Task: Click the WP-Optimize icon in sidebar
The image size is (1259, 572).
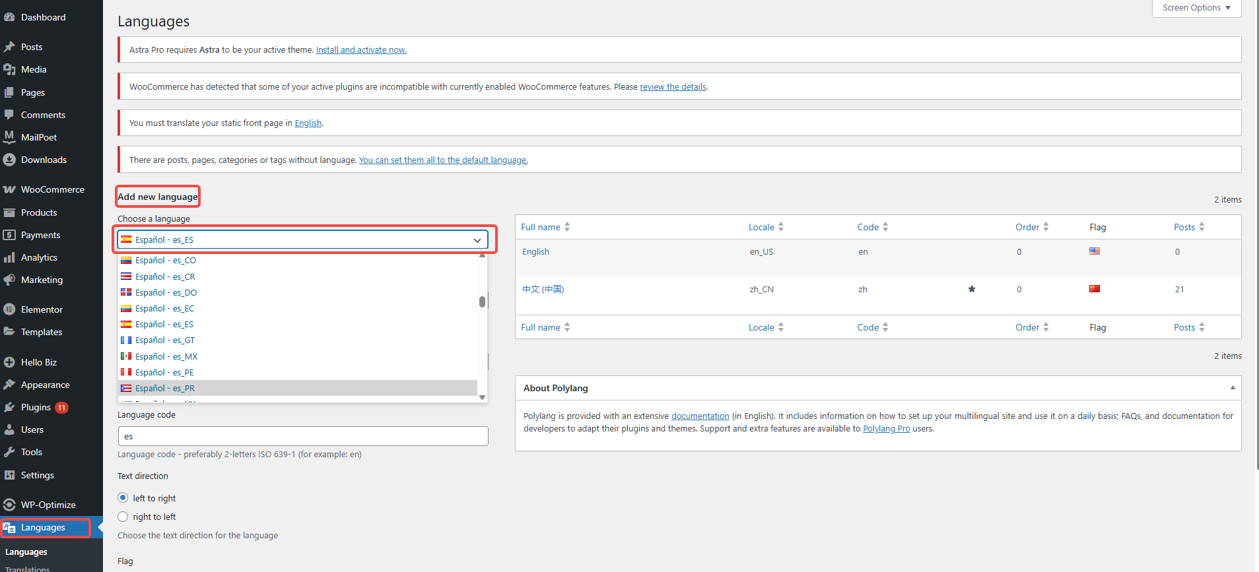Action: coord(9,505)
